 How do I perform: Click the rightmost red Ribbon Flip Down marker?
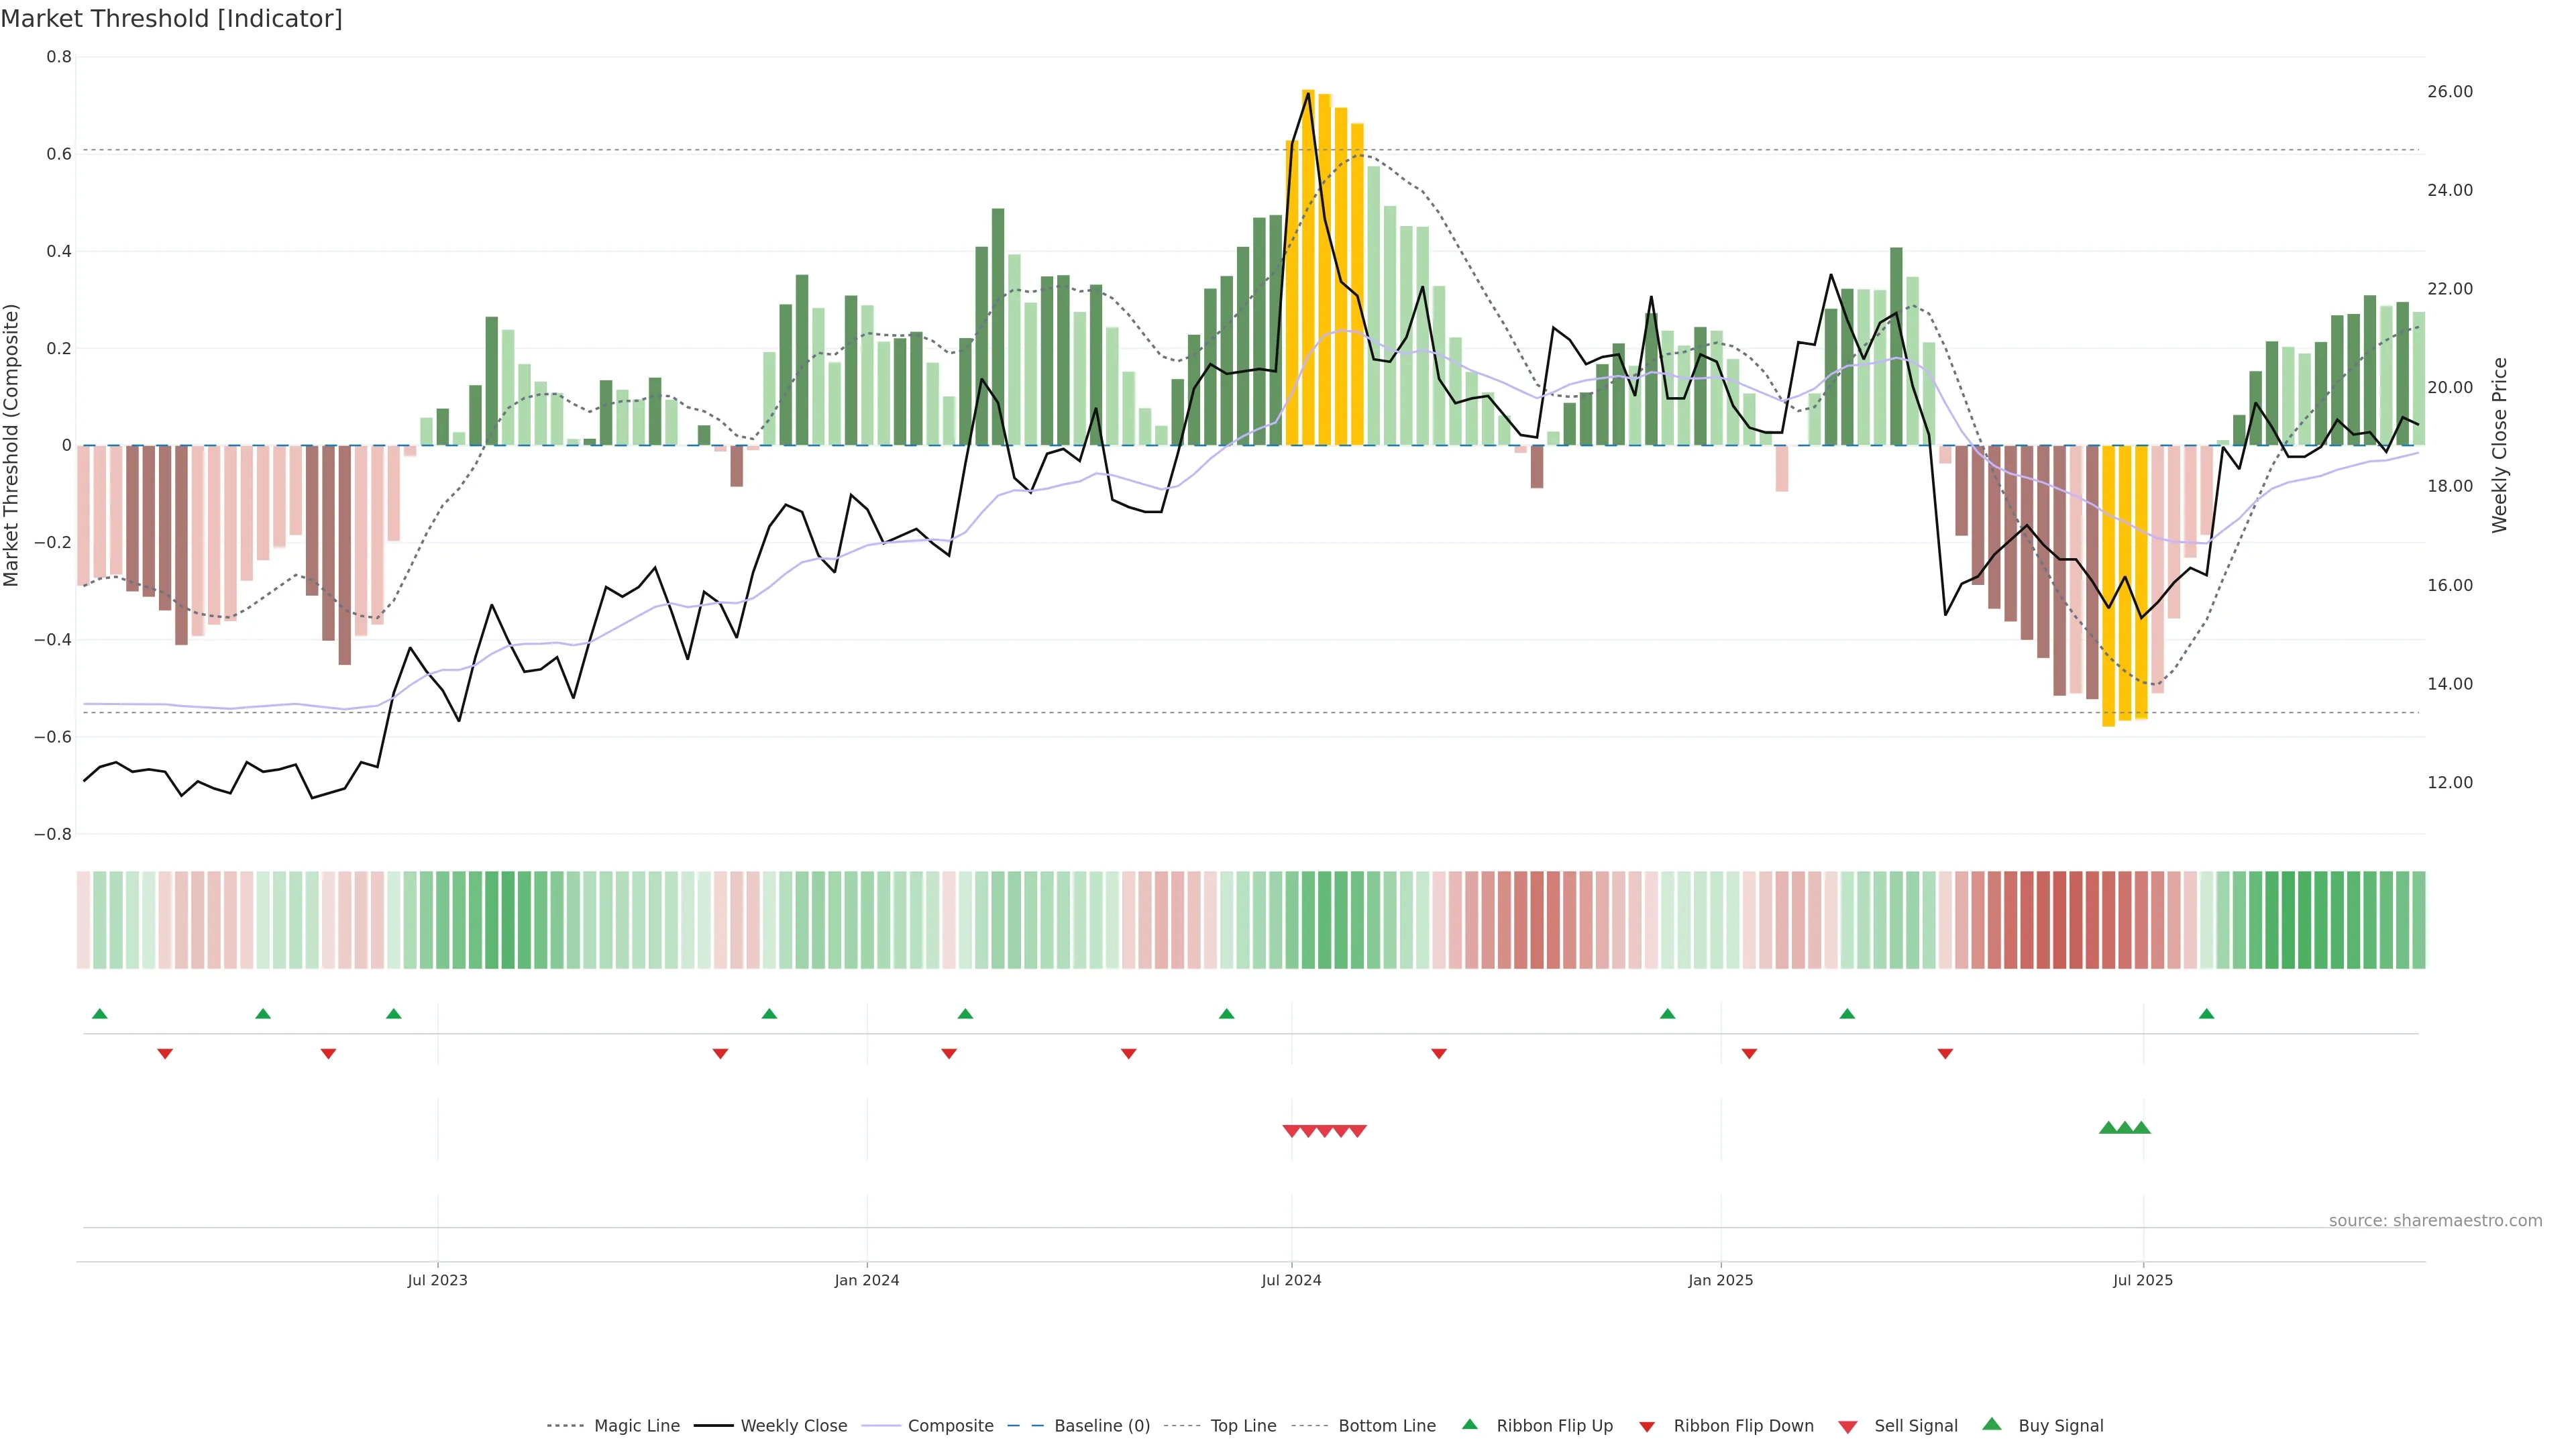pos(1945,1054)
